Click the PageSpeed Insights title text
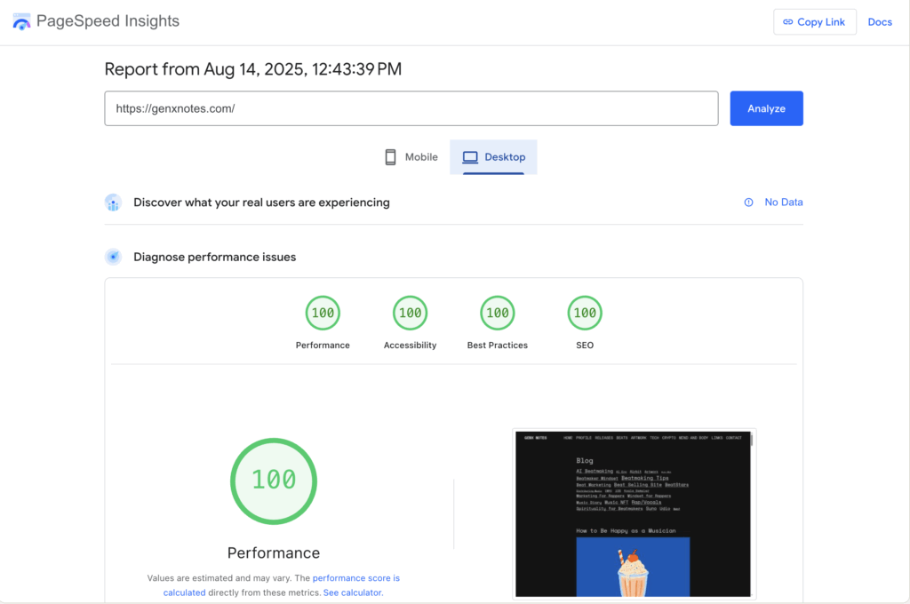The height and width of the screenshot is (604, 910). point(108,21)
